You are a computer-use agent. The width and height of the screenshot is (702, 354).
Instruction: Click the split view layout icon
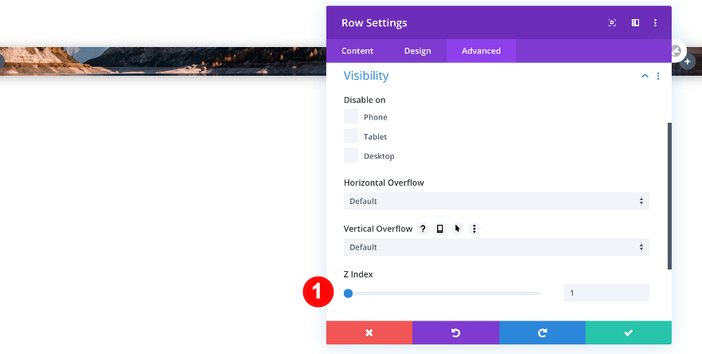coord(635,23)
